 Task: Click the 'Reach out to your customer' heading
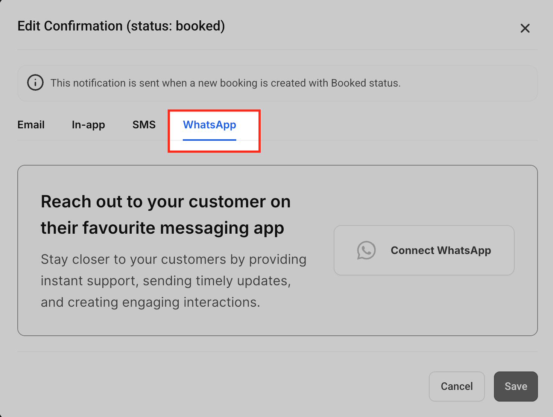tap(166, 215)
